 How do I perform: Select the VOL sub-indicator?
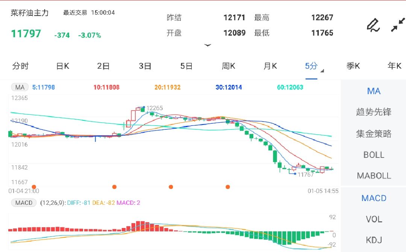pyautogui.click(x=374, y=219)
